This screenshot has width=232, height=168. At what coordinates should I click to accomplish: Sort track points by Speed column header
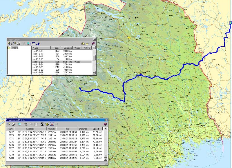pos(96,128)
